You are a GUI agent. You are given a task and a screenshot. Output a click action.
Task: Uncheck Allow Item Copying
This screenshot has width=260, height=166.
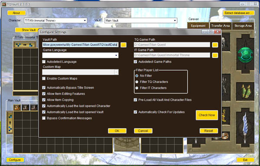pos(44,100)
